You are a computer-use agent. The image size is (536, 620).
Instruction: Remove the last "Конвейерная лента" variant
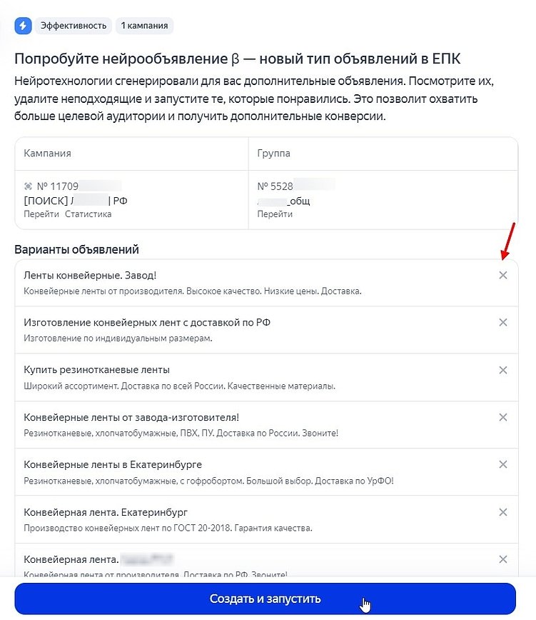tap(502, 559)
